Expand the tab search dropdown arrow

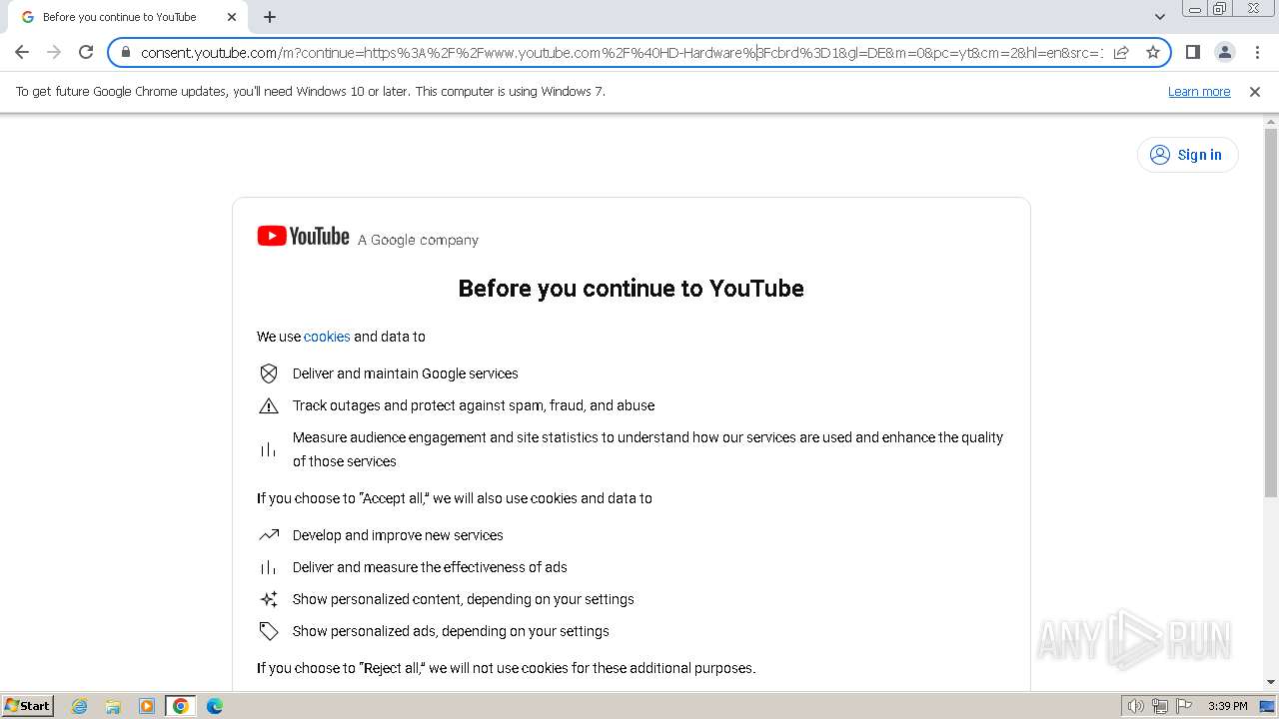[x=1159, y=17]
